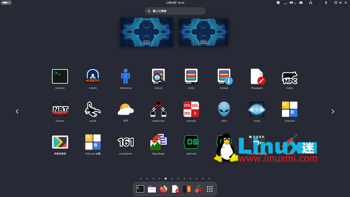
Task: Jump to the first app page dot
Action: point(141,179)
